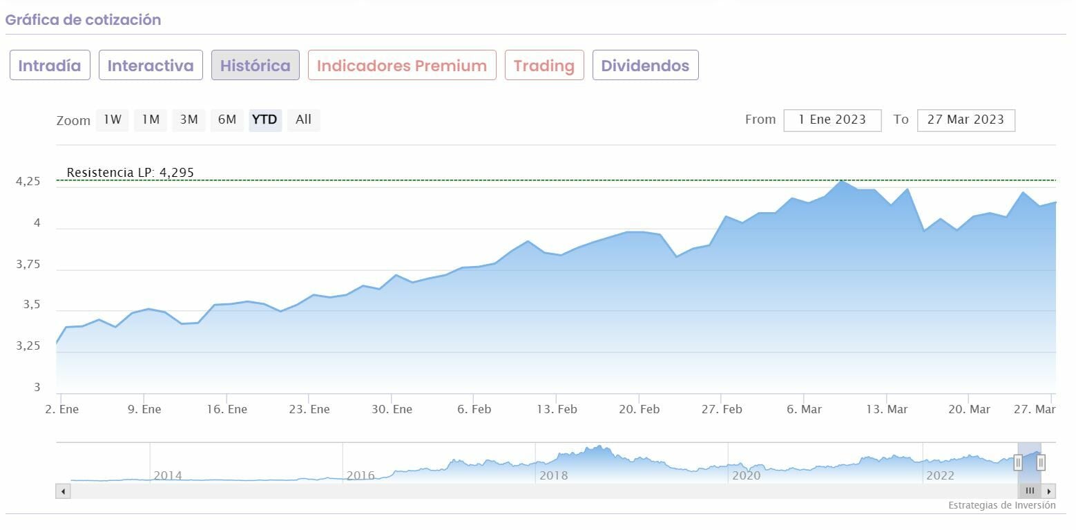Show the Dividendos tab
Screen dimensions: 1076x530
tap(645, 66)
